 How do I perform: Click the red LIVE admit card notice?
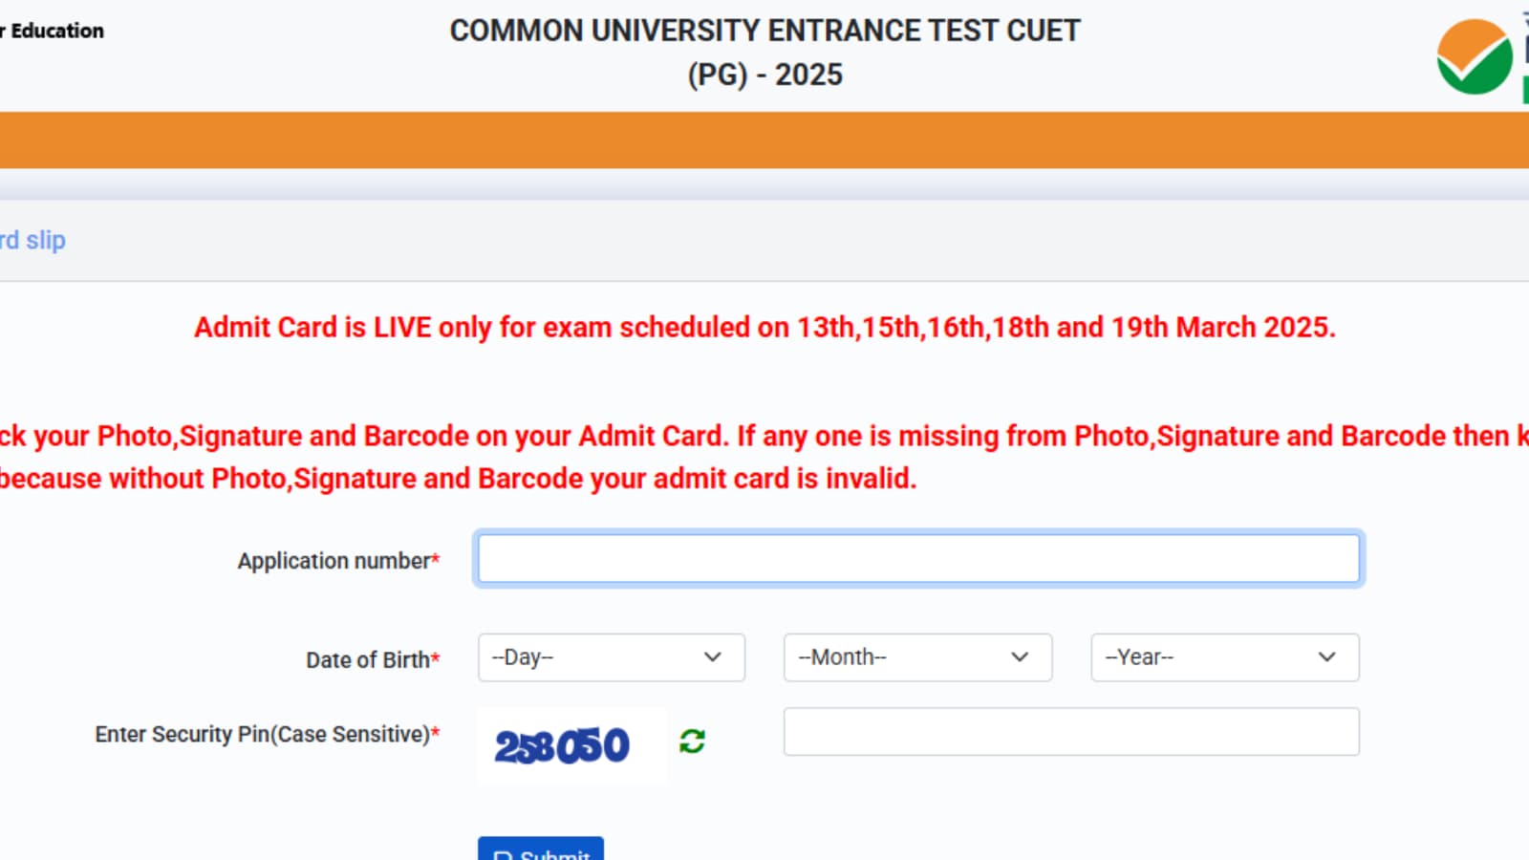(x=764, y=327)
